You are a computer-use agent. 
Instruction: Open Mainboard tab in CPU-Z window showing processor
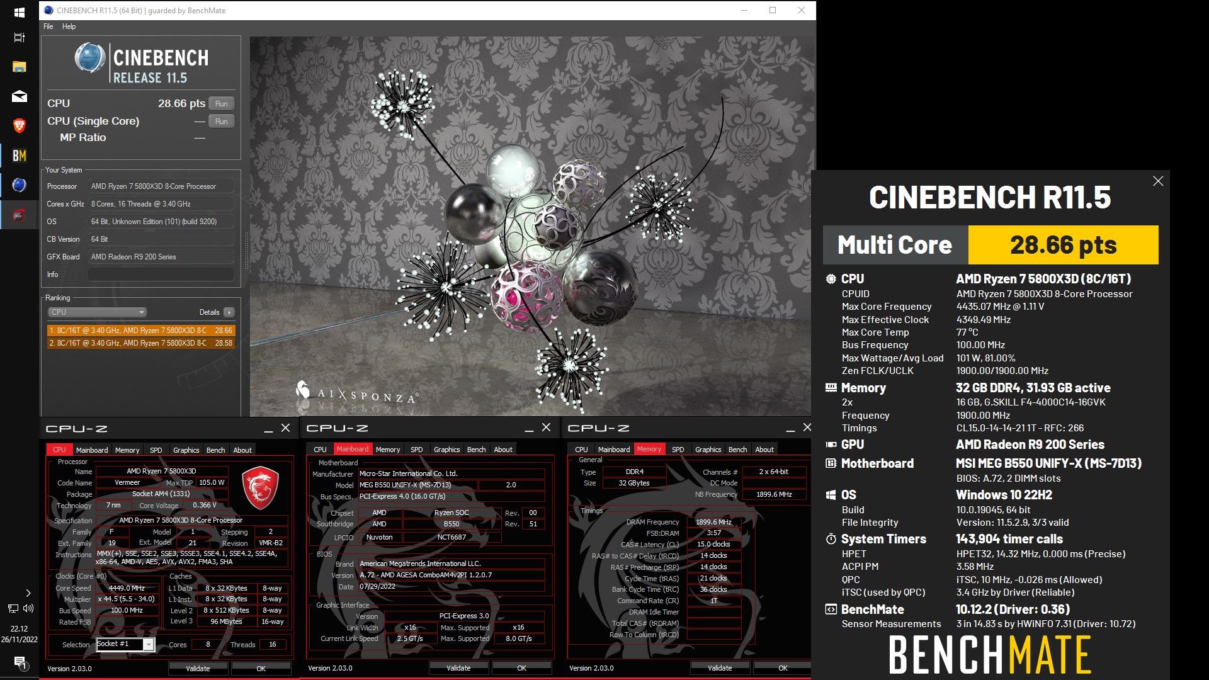pyautogui.click(x=92, y=450)
